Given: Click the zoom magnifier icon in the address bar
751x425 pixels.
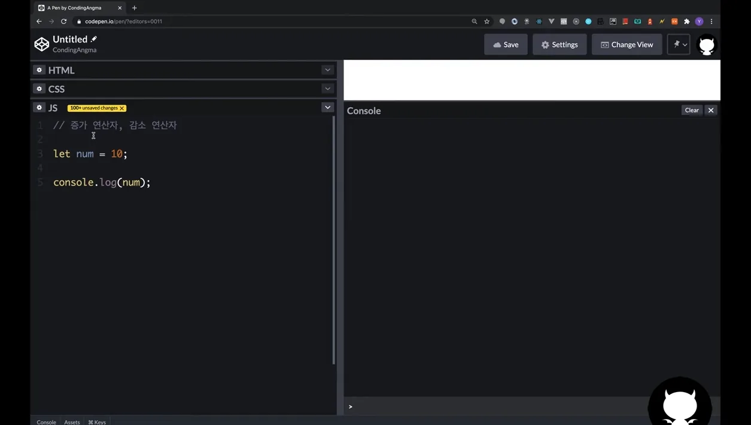Looking at the screenshot, I should click(x=475, y=22).
